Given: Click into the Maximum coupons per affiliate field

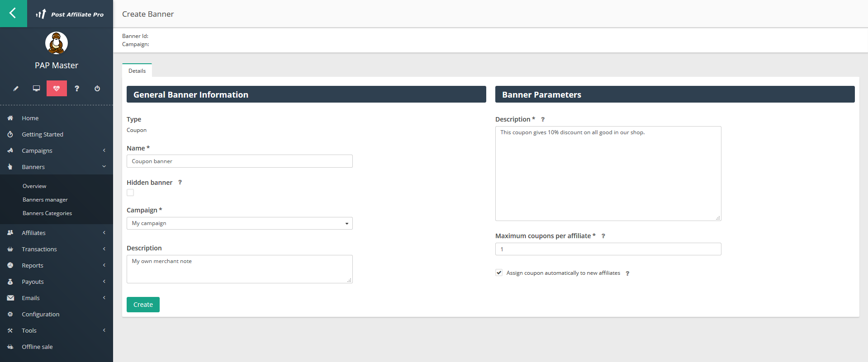Looking at the screenshot, I should (608, 249).
